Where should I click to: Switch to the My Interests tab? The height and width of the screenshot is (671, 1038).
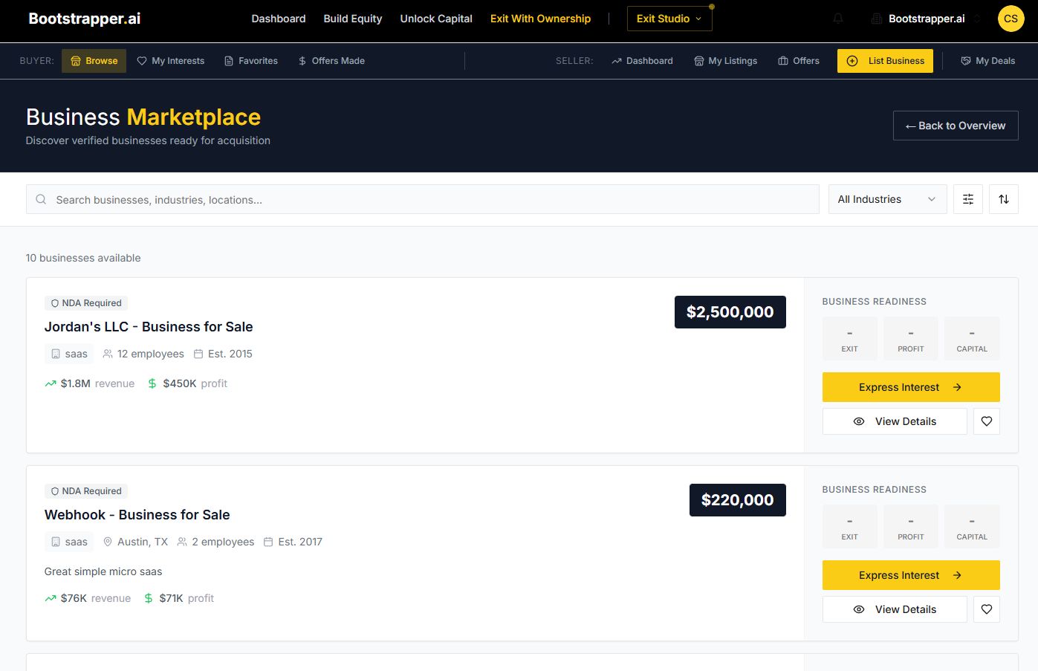pos(171,61)
